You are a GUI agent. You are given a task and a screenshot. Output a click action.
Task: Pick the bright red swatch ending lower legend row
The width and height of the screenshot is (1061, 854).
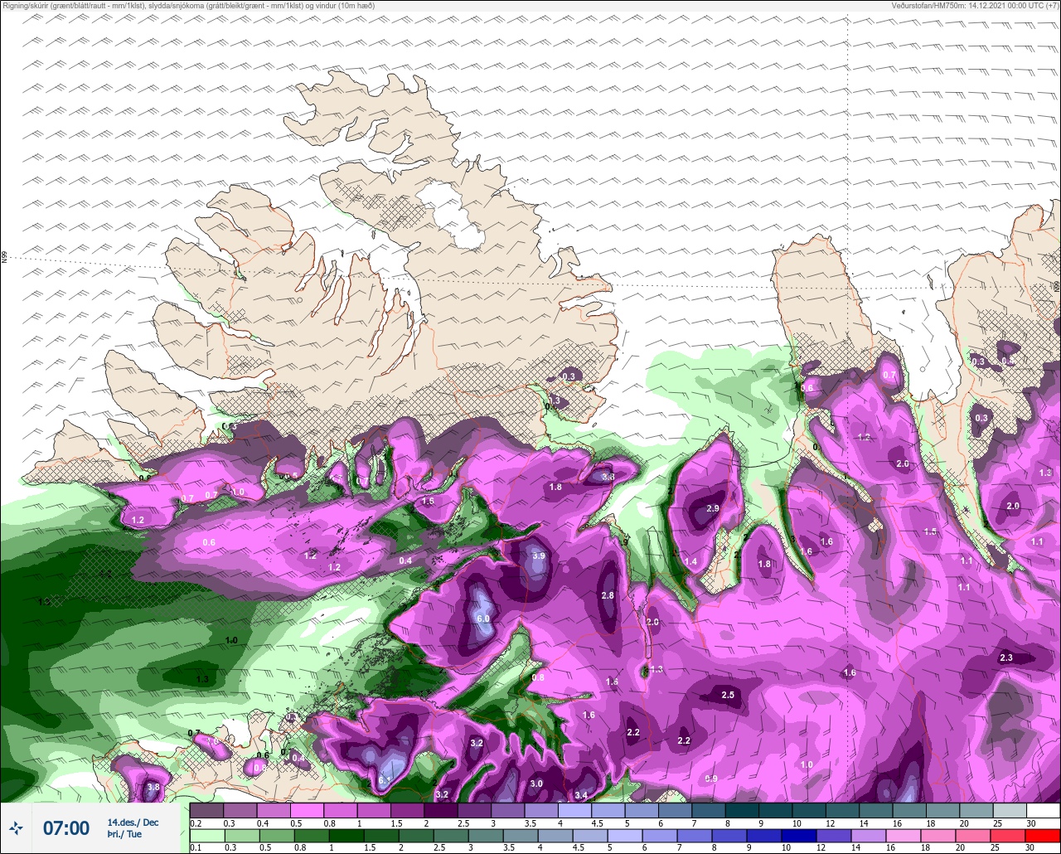pyautogui.click(x=1043, y=834)
